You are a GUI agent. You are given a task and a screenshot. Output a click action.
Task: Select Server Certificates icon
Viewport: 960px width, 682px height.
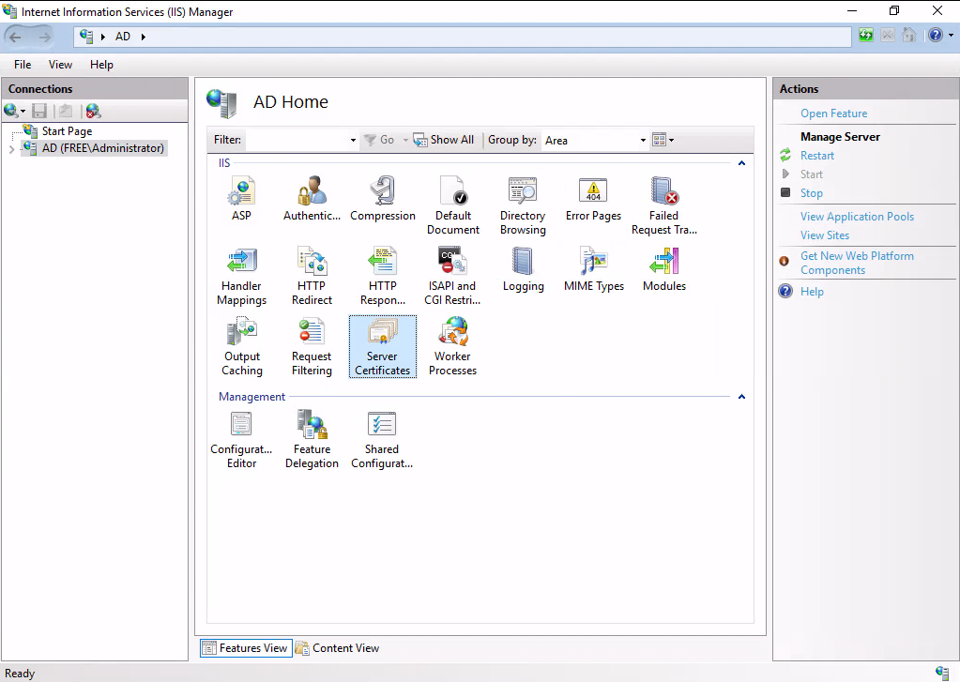pyautogui.click(x=383, y=346)
